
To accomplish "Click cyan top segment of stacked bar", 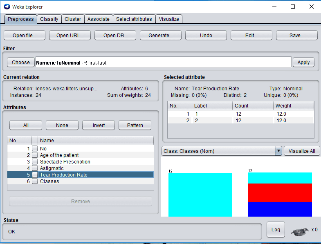I will click(x=280, y=178).
